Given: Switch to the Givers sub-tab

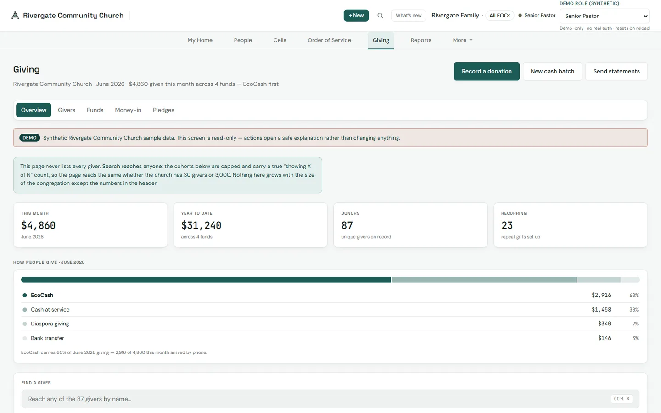Looking at the screenshot, I should pos(67,110).
